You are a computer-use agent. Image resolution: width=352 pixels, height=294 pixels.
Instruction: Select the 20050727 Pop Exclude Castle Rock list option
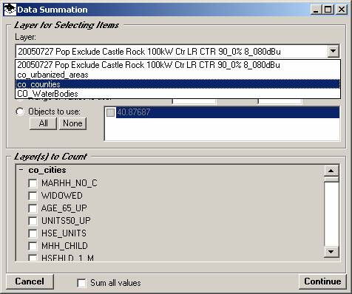(177, 65)
